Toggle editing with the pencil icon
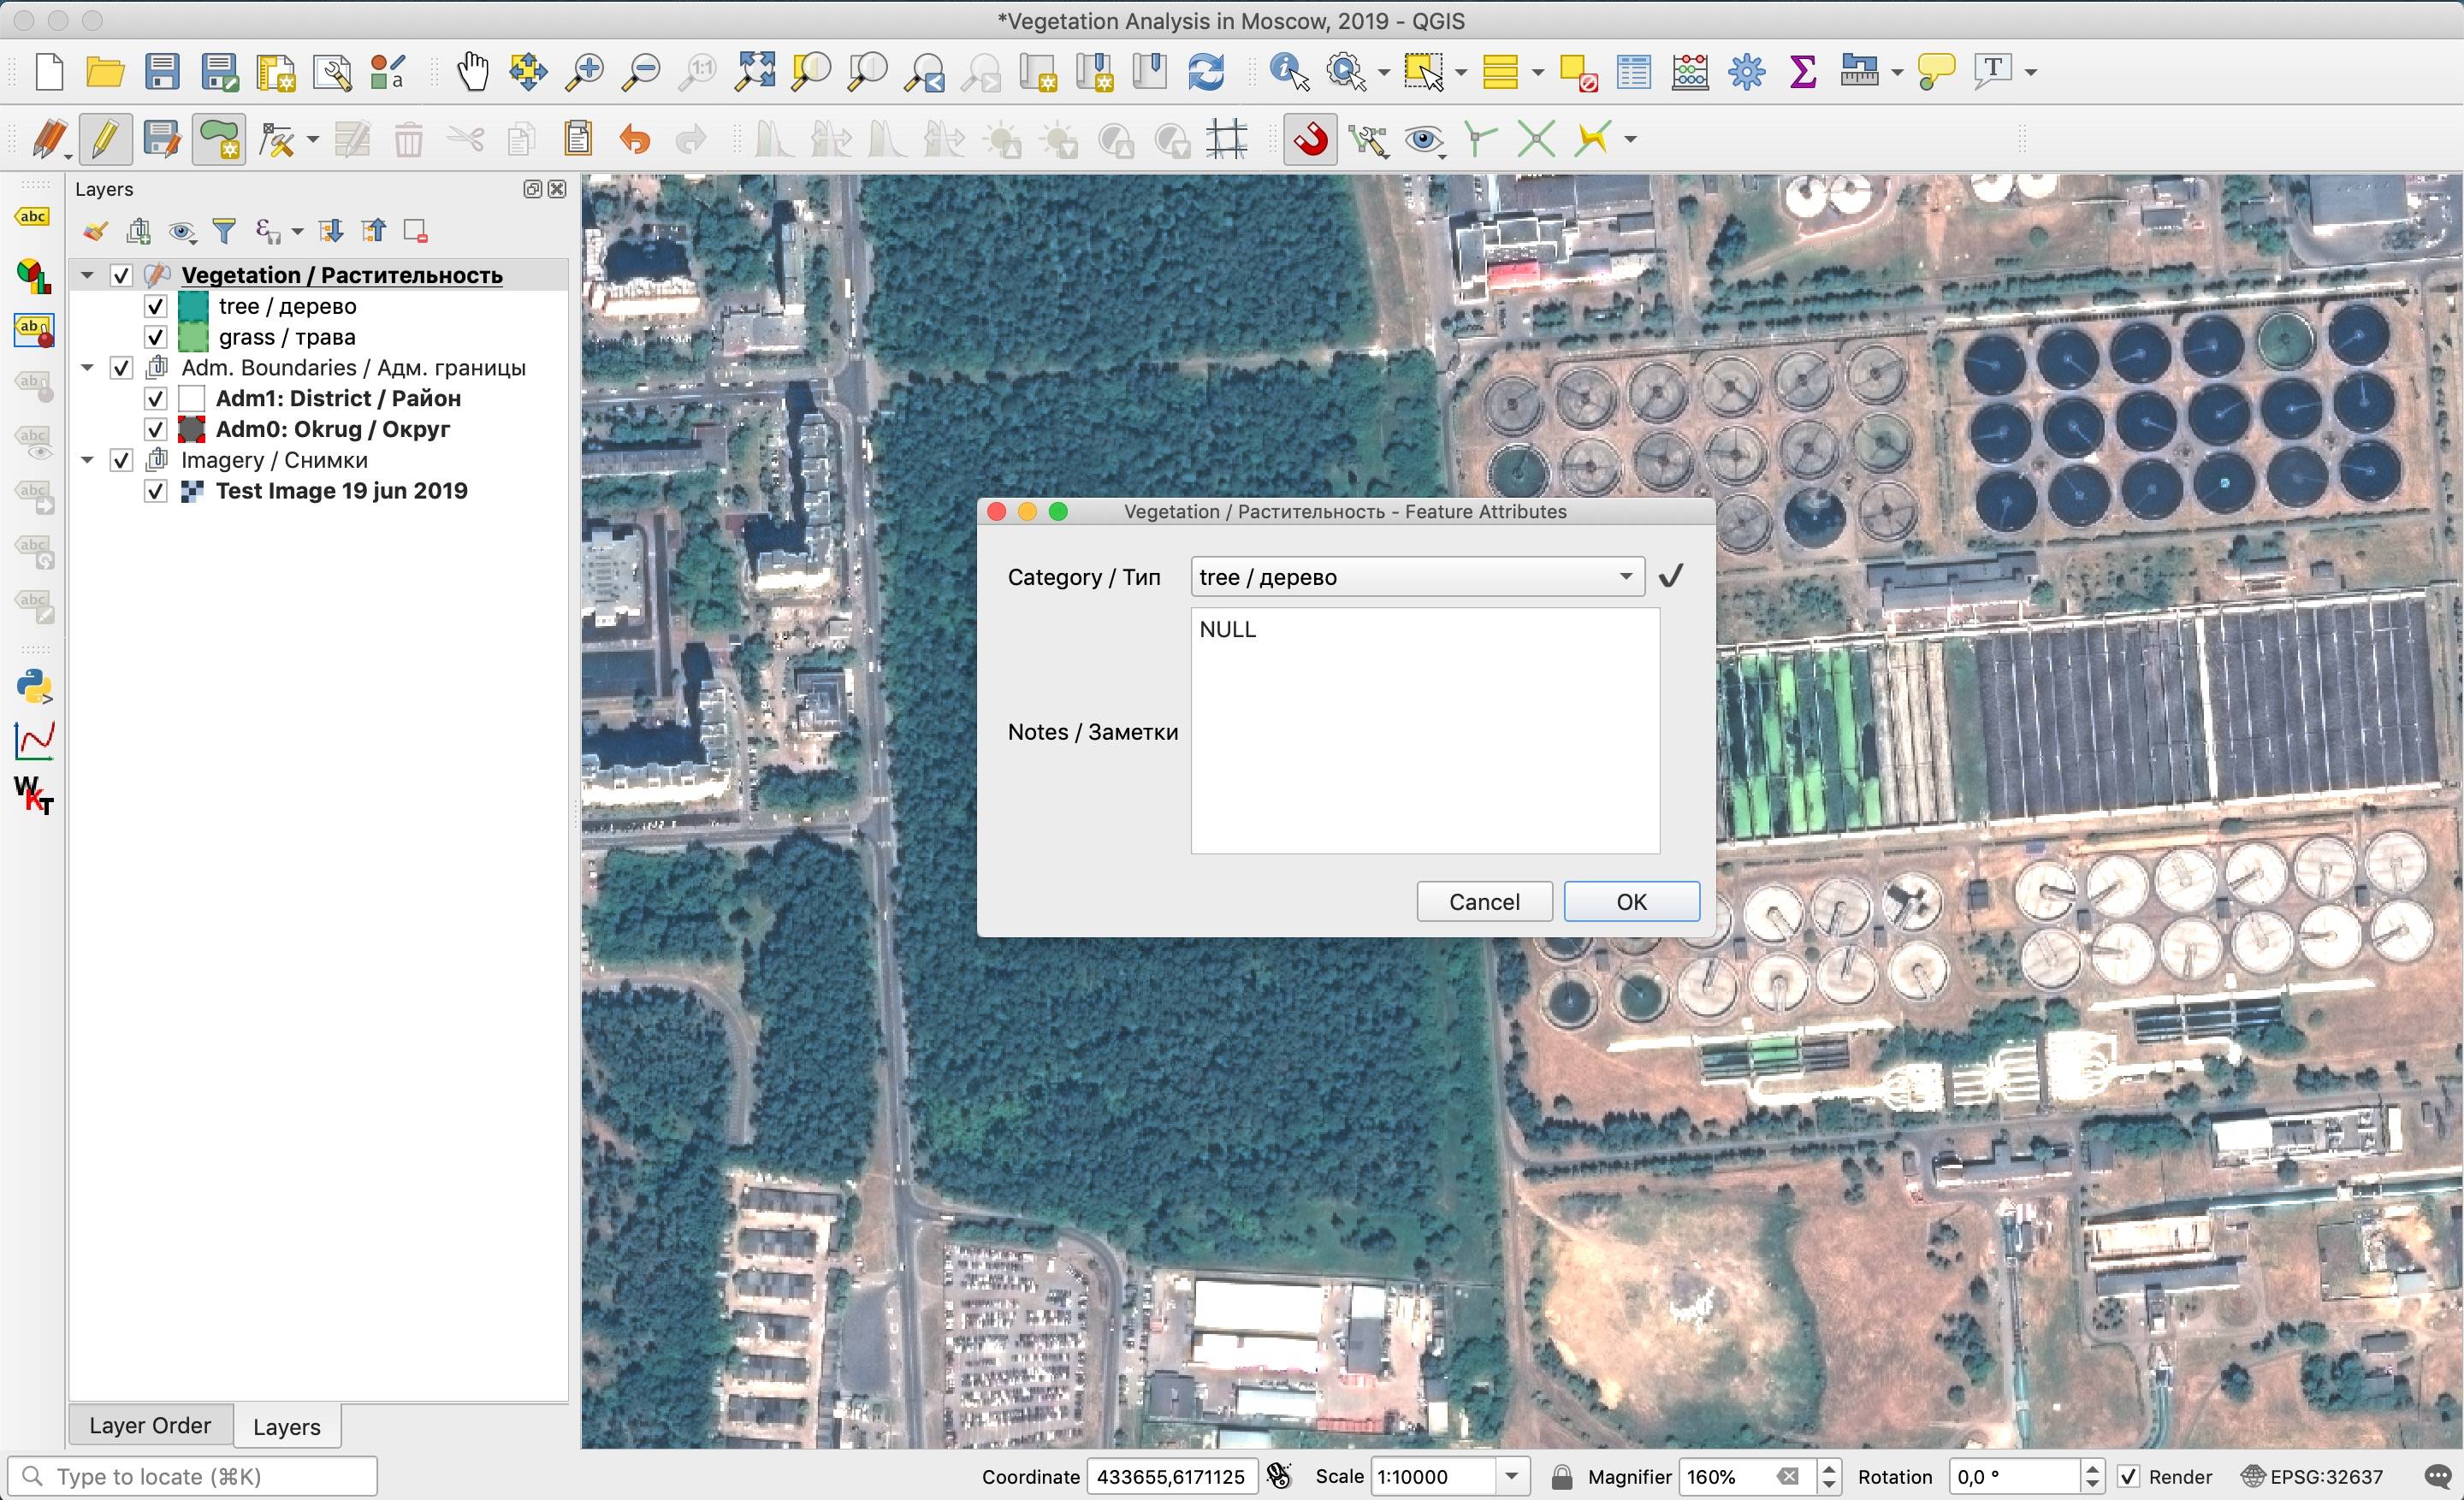The width and height of the screenshot is (2464, 1500). point(105,139)
